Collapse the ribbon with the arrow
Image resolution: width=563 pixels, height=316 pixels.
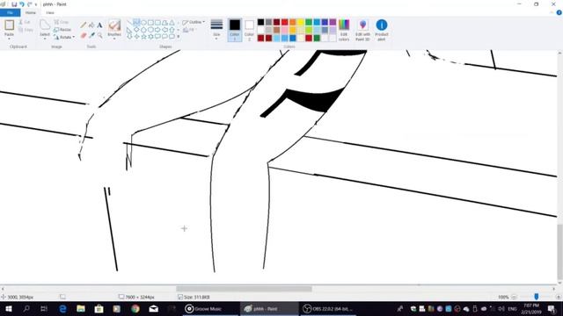click(x=552, y=12)
